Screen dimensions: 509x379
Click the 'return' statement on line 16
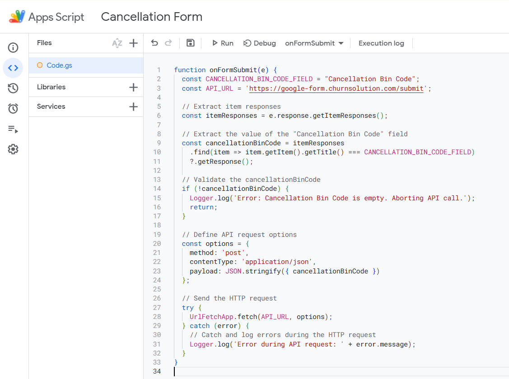[201, 207]
